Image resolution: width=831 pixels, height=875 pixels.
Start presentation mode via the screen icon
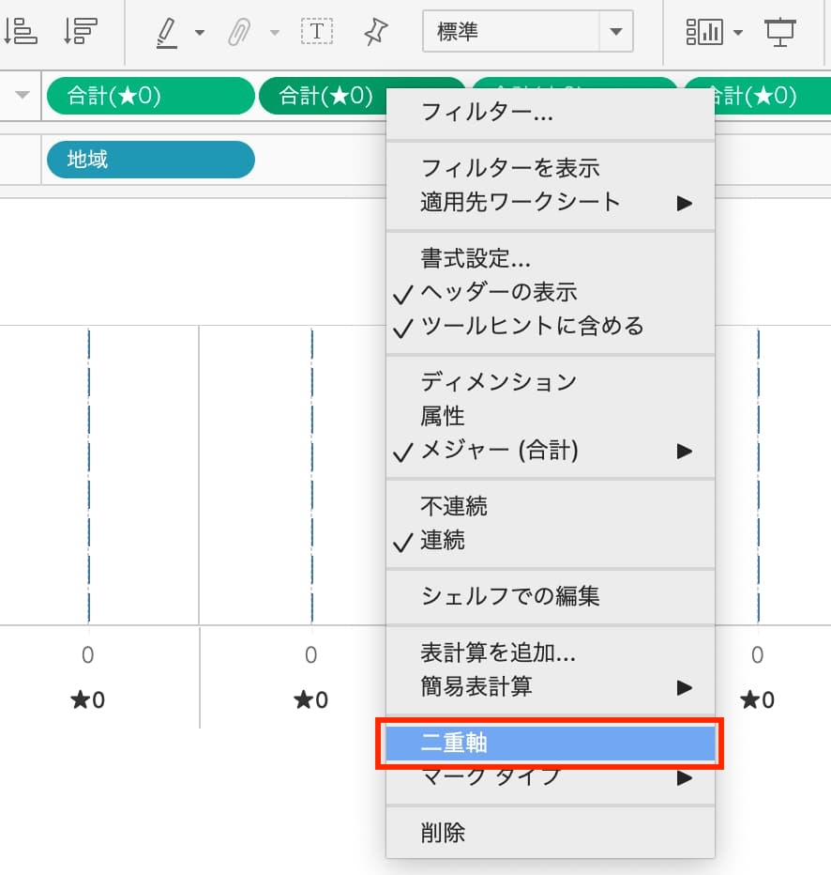pyautogui.click(x=779, y=31)
